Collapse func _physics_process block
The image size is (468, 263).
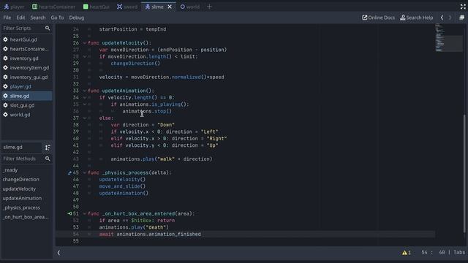[x=85, y=172]
